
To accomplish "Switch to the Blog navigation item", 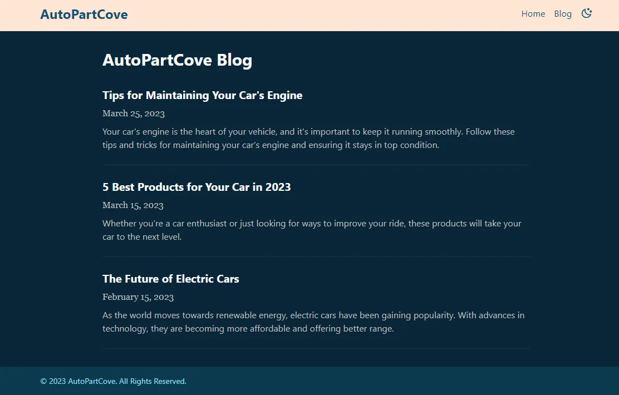I will coord(563,13).
